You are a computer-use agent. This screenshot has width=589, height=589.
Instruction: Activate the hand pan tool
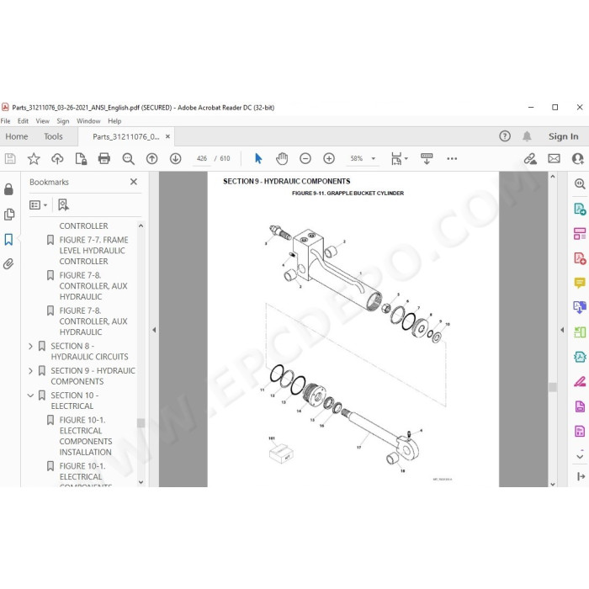[x=282, y=158]
